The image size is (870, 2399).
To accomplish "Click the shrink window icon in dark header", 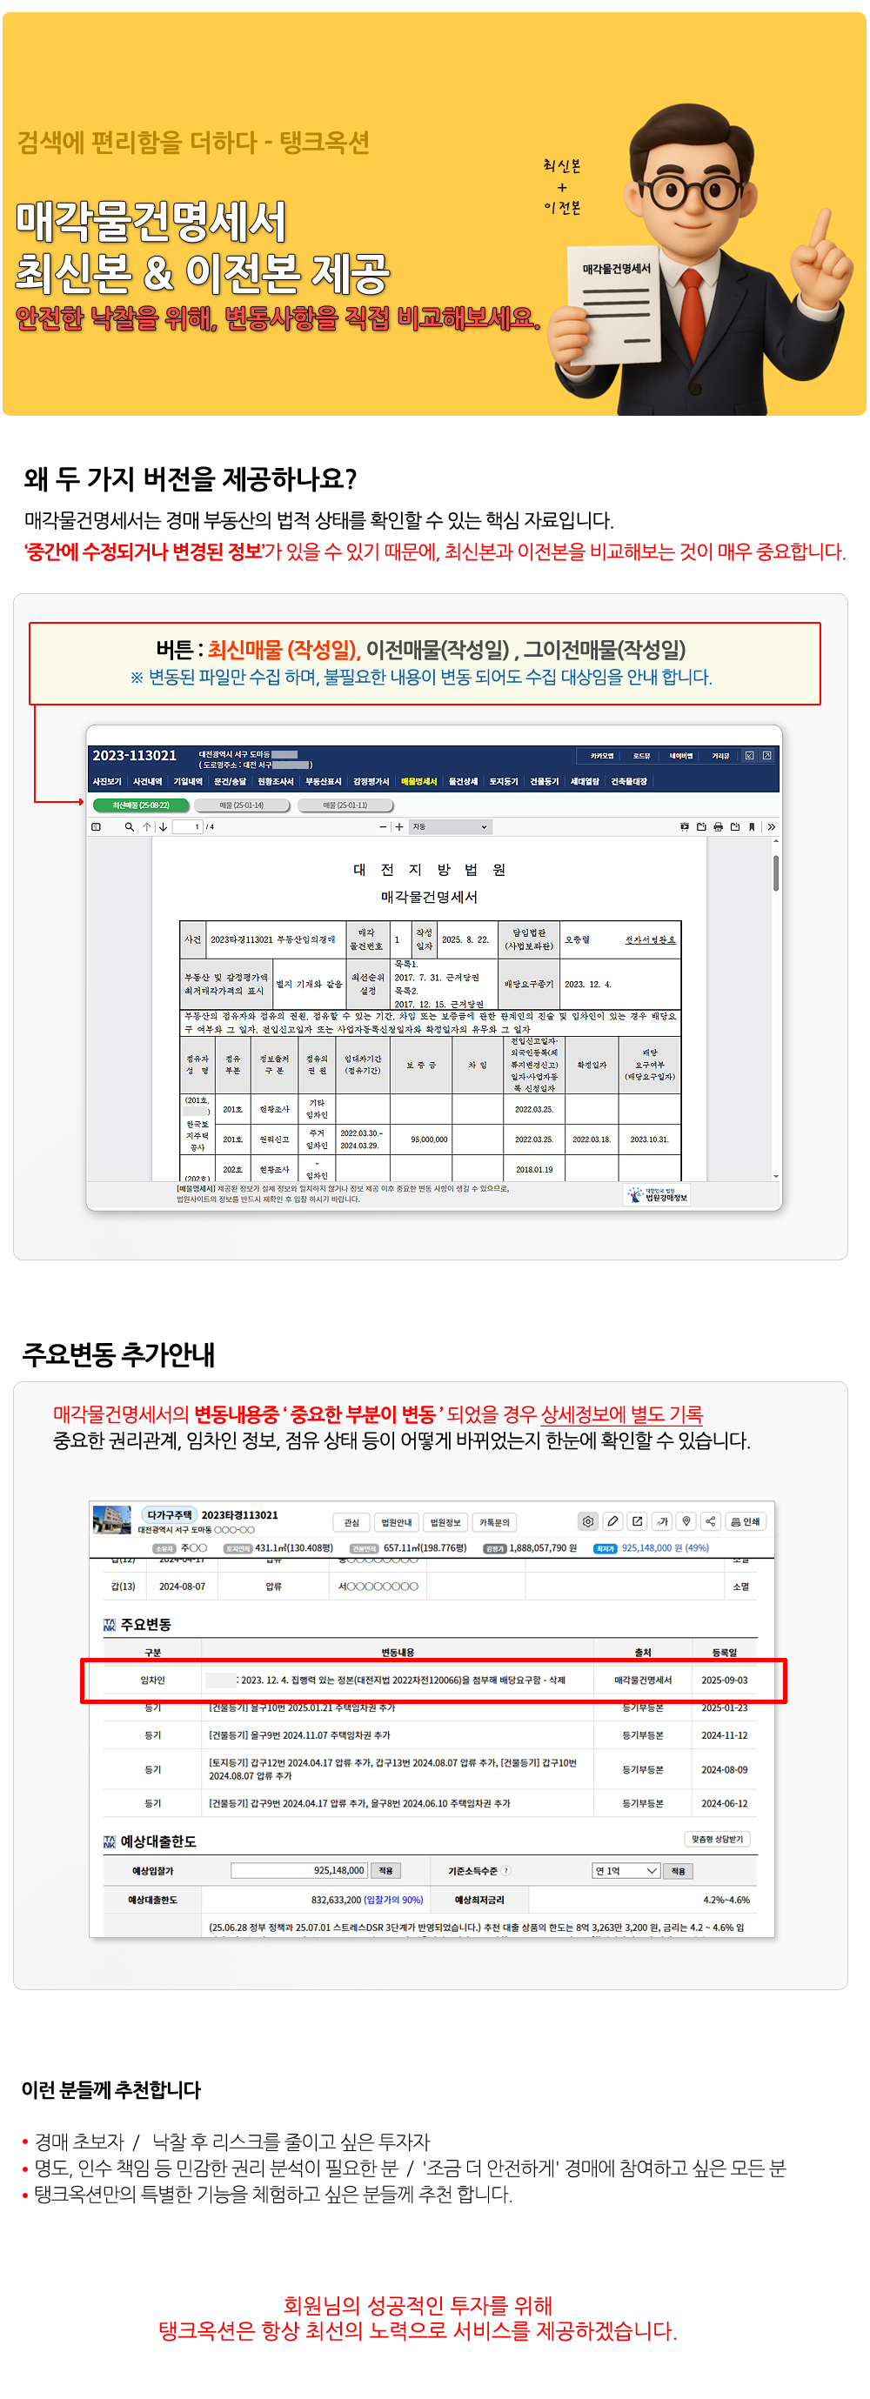I will [x=749, y=756].
